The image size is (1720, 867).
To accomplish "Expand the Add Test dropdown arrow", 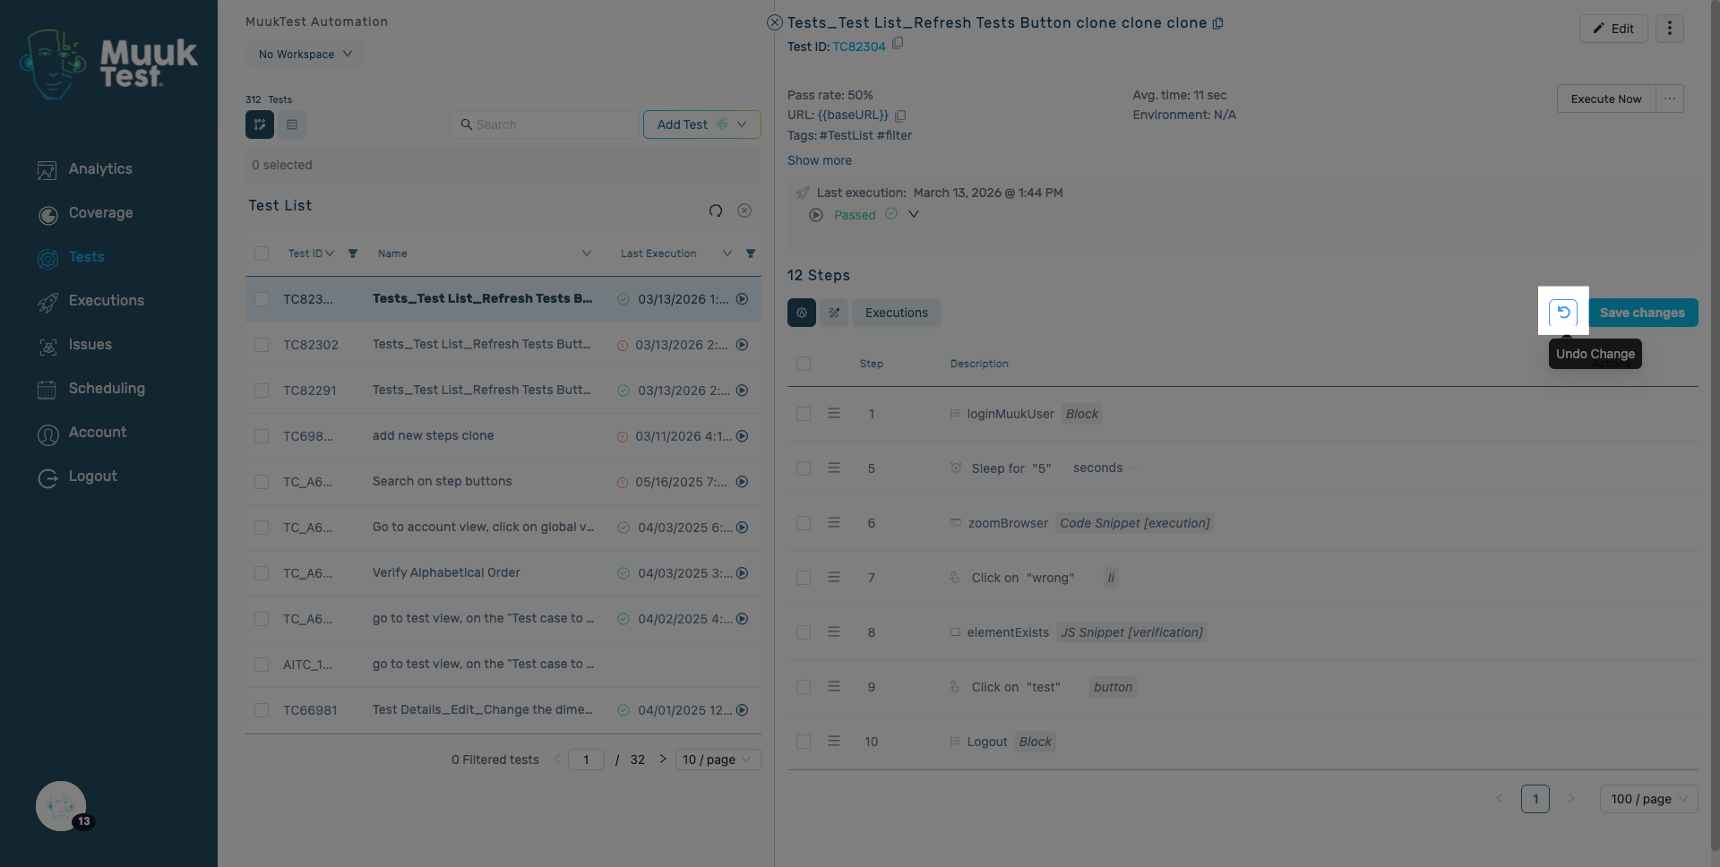I will click(x=742, y=124).
